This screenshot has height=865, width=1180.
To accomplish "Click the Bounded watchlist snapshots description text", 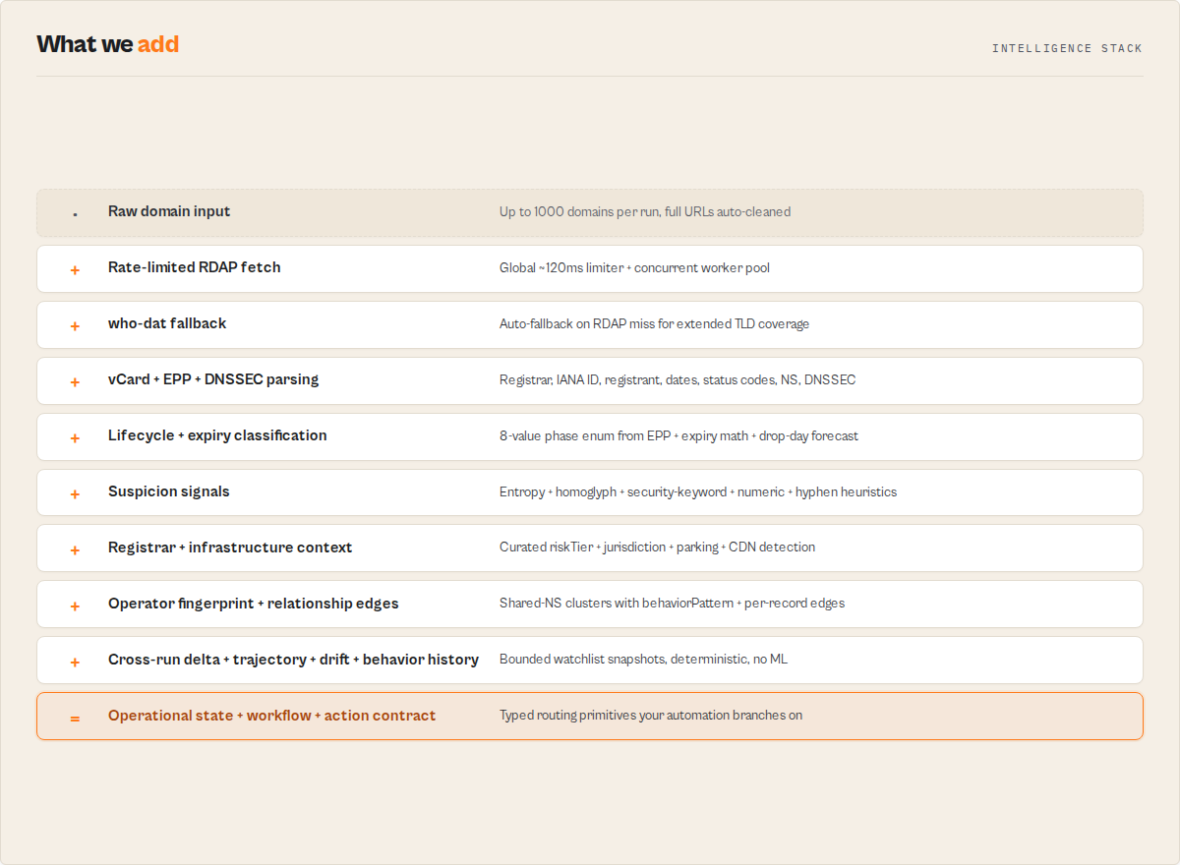I will 643,660.
